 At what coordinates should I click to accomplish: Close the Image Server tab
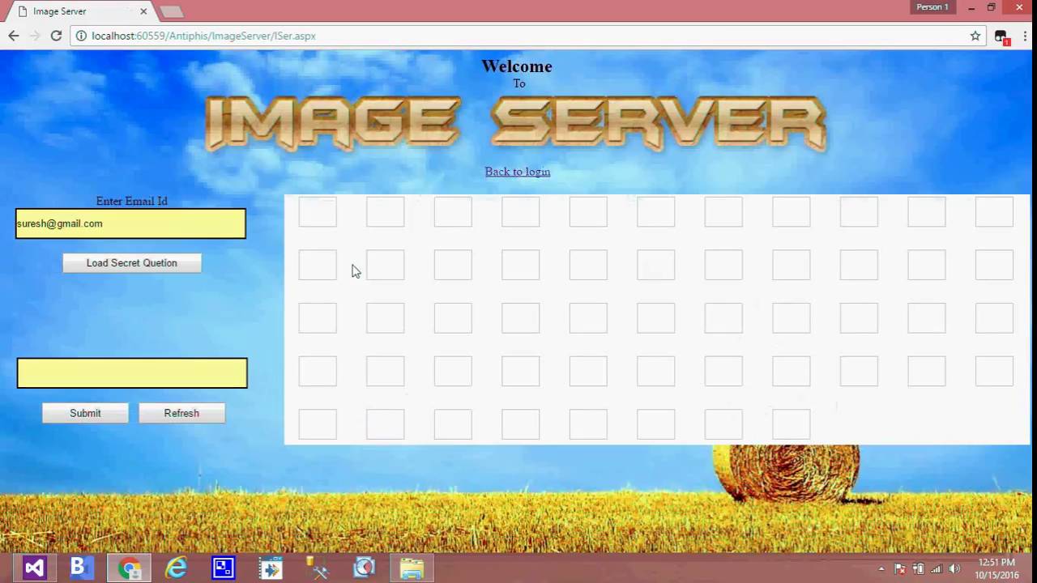pos(143,11)
